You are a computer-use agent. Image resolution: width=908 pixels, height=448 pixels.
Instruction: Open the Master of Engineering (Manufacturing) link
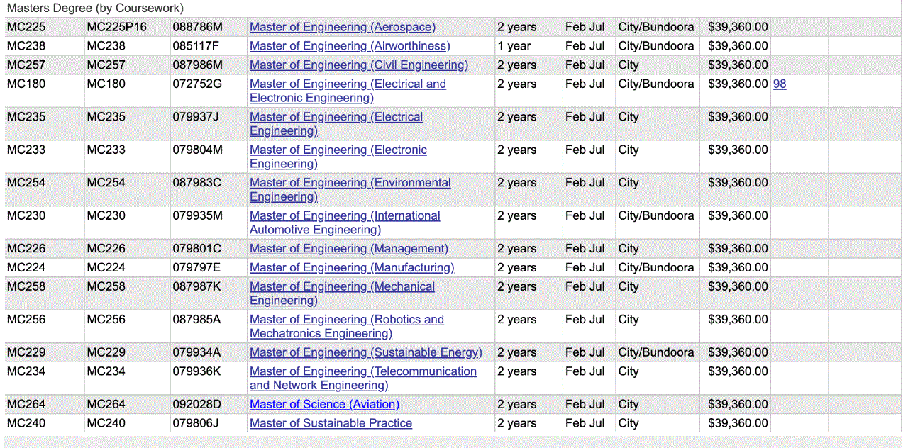[351, 267]
